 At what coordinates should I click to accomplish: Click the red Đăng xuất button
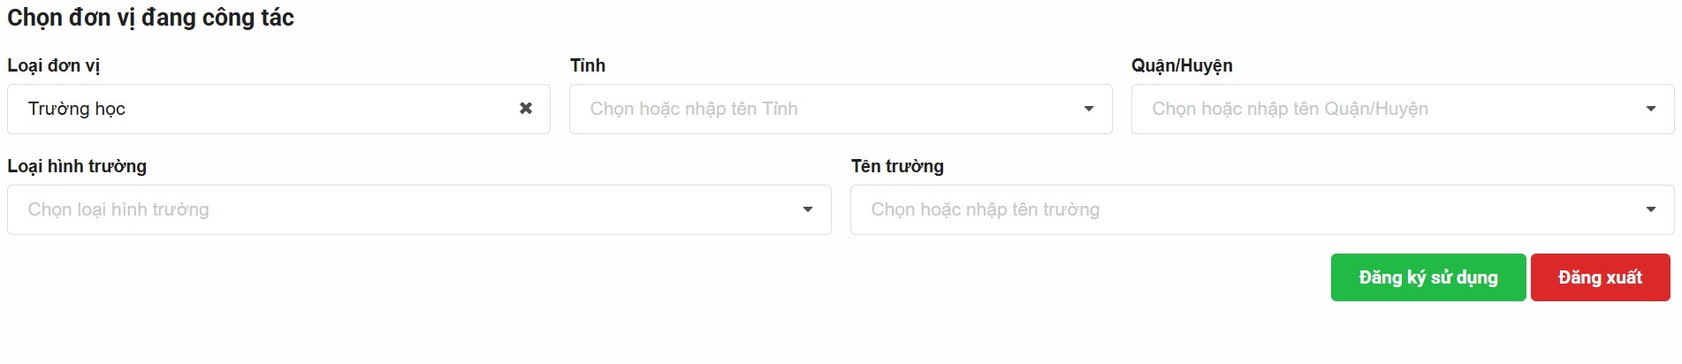tap(1600, 277)
